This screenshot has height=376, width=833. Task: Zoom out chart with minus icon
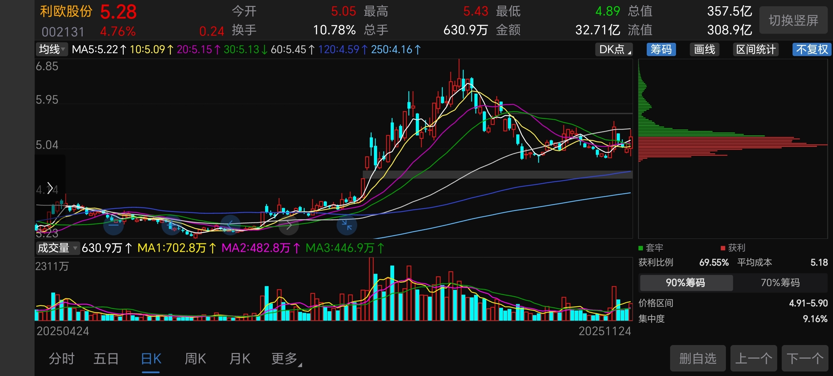point(114,225)
